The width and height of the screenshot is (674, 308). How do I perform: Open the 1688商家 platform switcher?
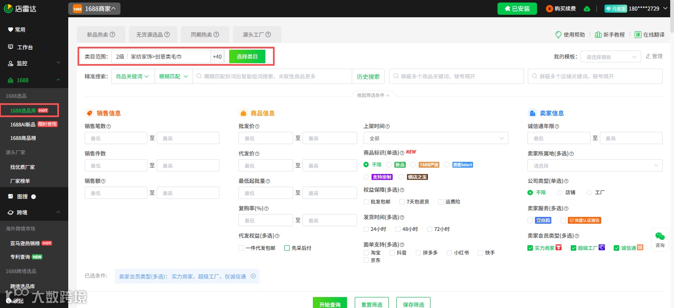point(94,9)
